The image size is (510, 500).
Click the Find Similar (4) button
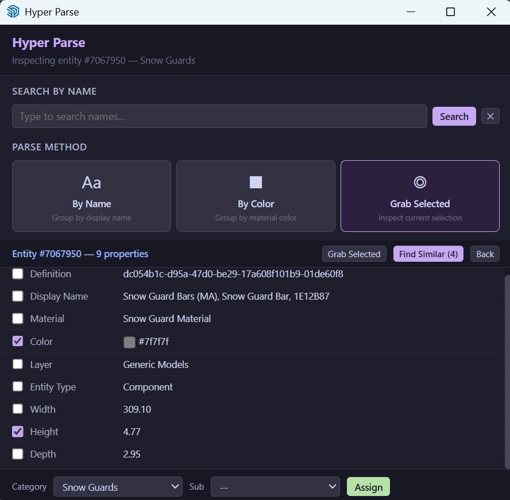pyautogui.click(x=428, y=254)
